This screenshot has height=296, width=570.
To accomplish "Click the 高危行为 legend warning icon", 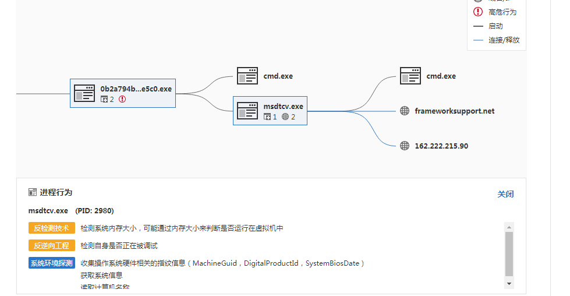I will [478, 12].
